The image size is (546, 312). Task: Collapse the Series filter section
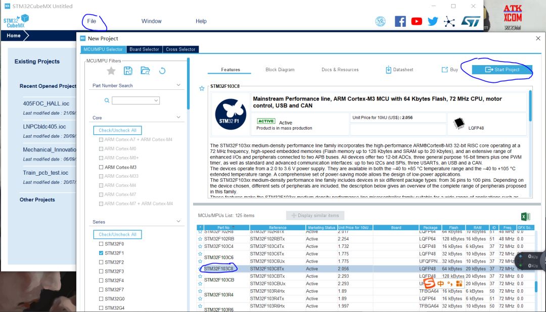178,222
